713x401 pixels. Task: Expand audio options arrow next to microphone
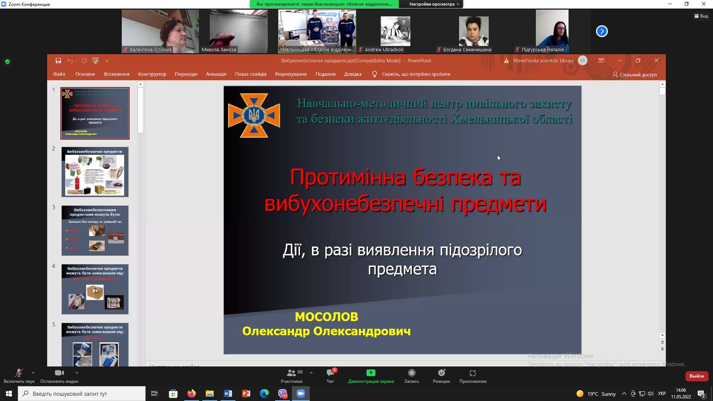(33, 373)
